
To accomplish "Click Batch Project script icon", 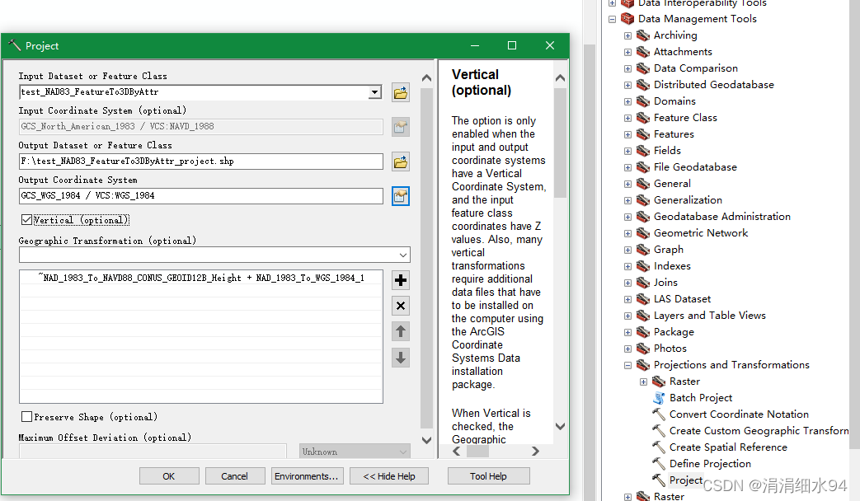I will pyautogui.click(x=659, y=398).
